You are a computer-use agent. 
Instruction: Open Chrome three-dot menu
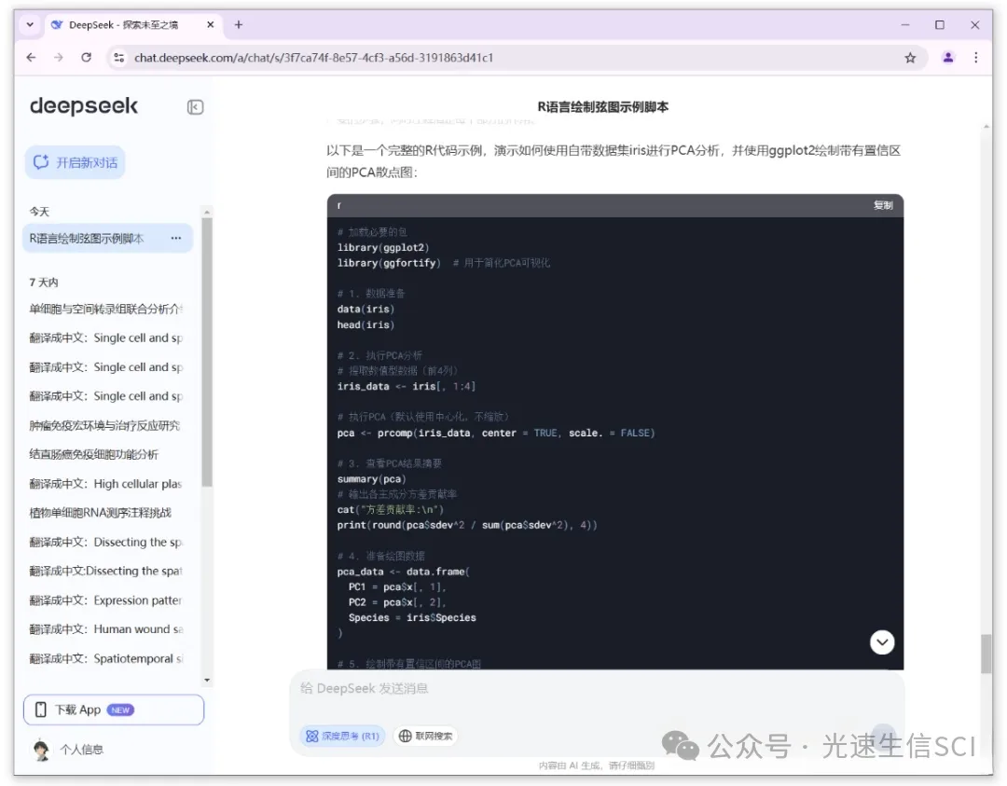pyautogui.click(x=976, y=58)
